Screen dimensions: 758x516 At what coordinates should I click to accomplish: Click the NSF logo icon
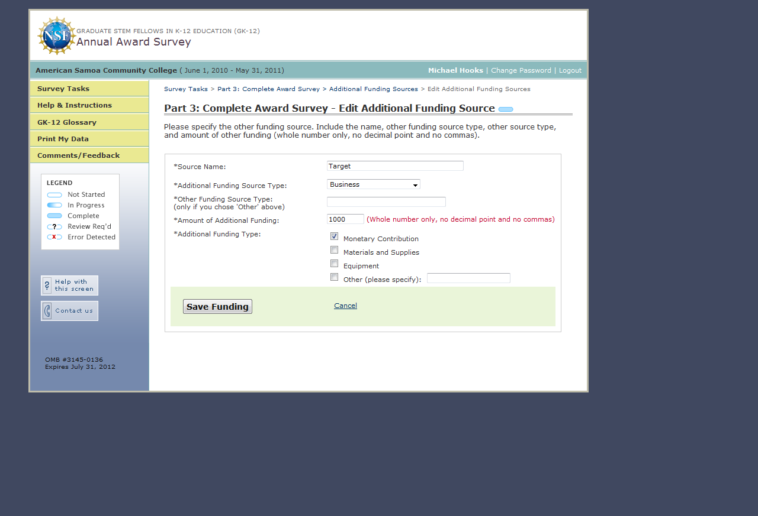[57, 35]
